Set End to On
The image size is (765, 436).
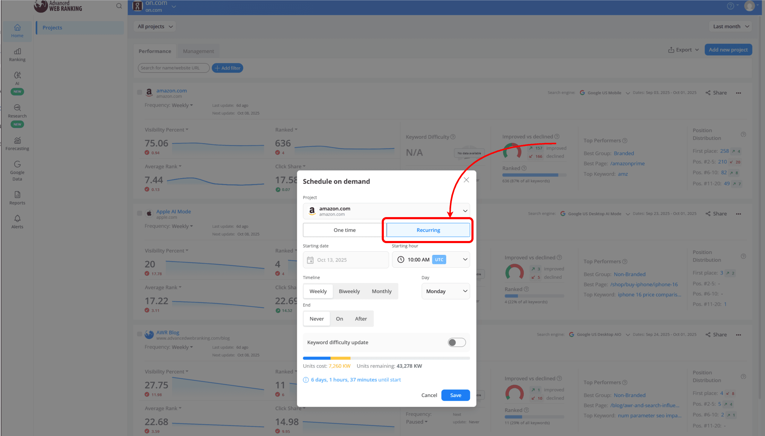[339, 319]
